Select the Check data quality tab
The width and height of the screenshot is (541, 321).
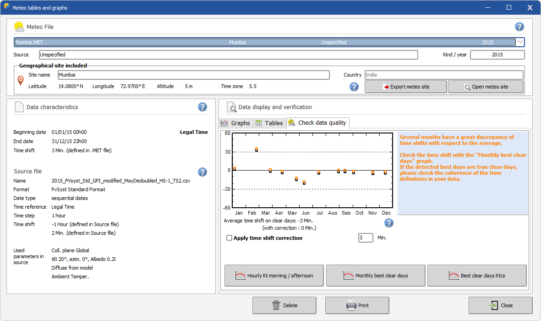[318, 123]
